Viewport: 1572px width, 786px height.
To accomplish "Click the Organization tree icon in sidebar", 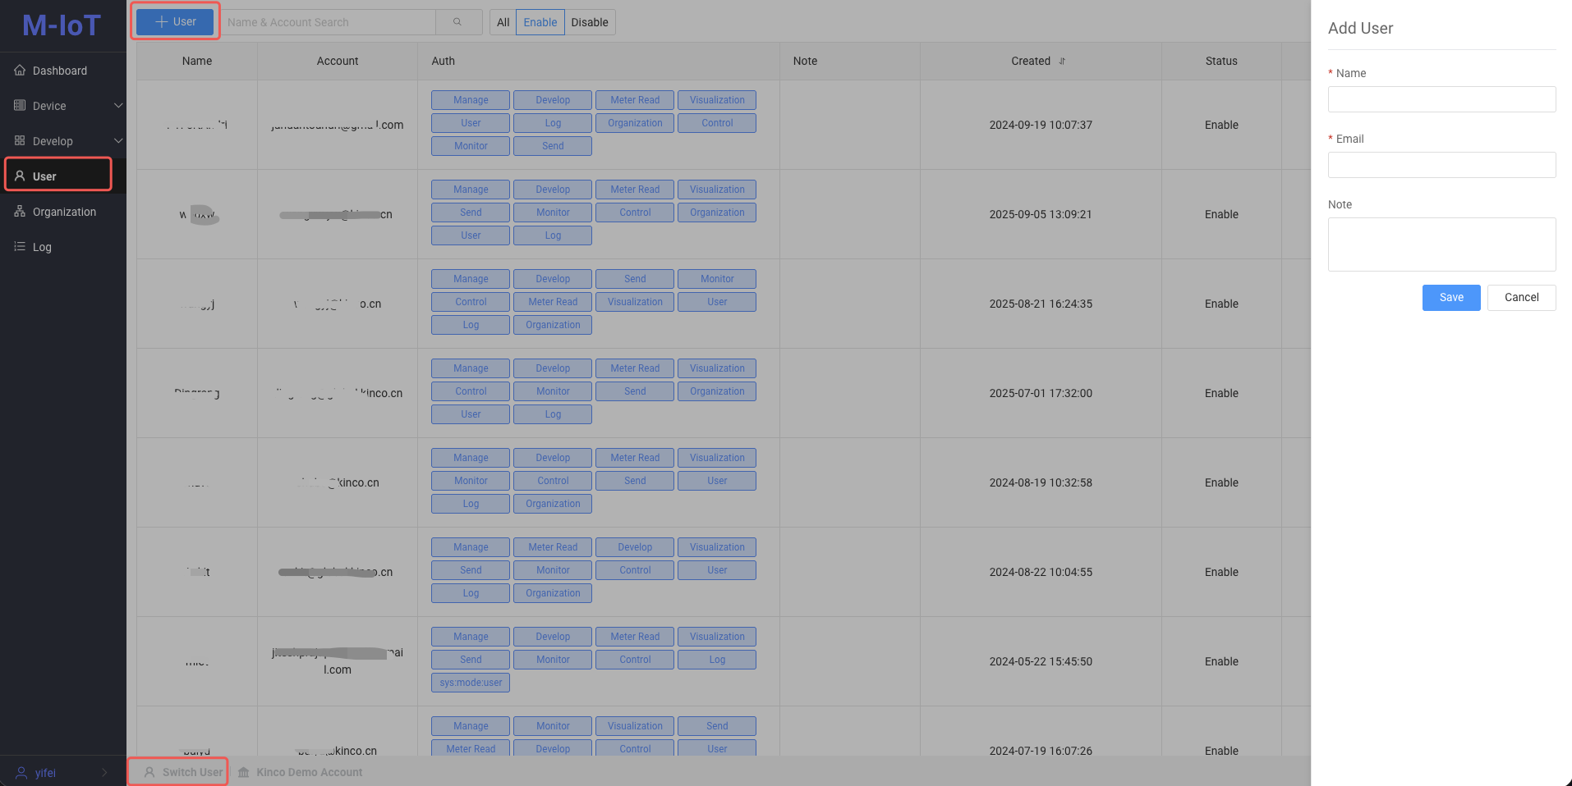I will (20, 212).
